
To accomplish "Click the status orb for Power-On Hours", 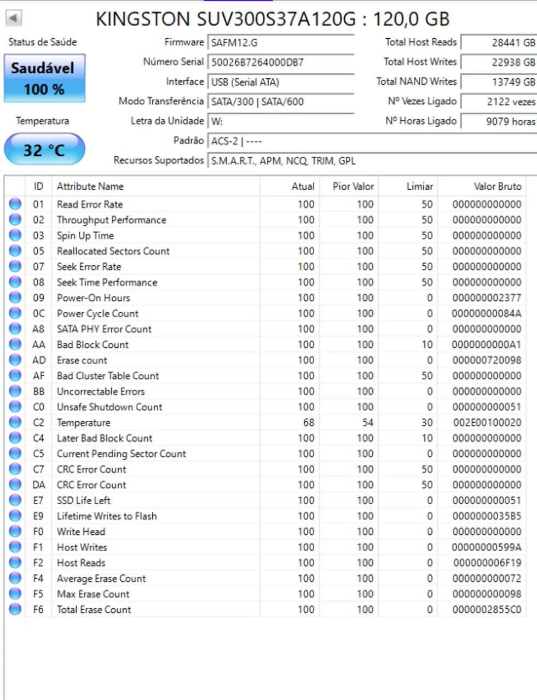I will point(15,297).
